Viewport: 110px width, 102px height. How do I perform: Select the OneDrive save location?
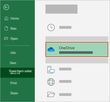[x=77, y=49]
